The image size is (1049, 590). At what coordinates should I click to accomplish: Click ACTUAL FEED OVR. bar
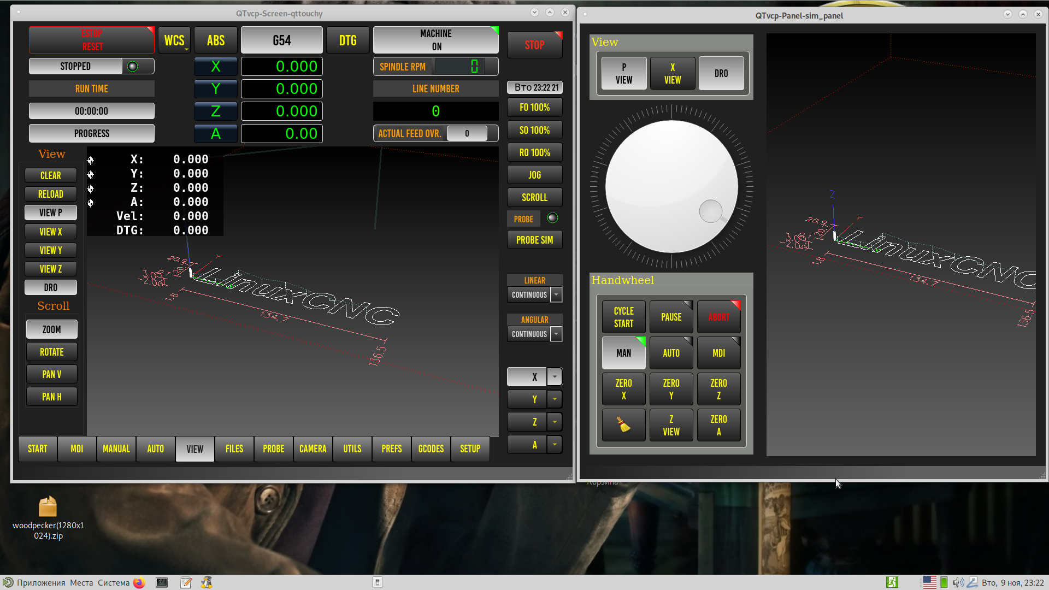435,133
